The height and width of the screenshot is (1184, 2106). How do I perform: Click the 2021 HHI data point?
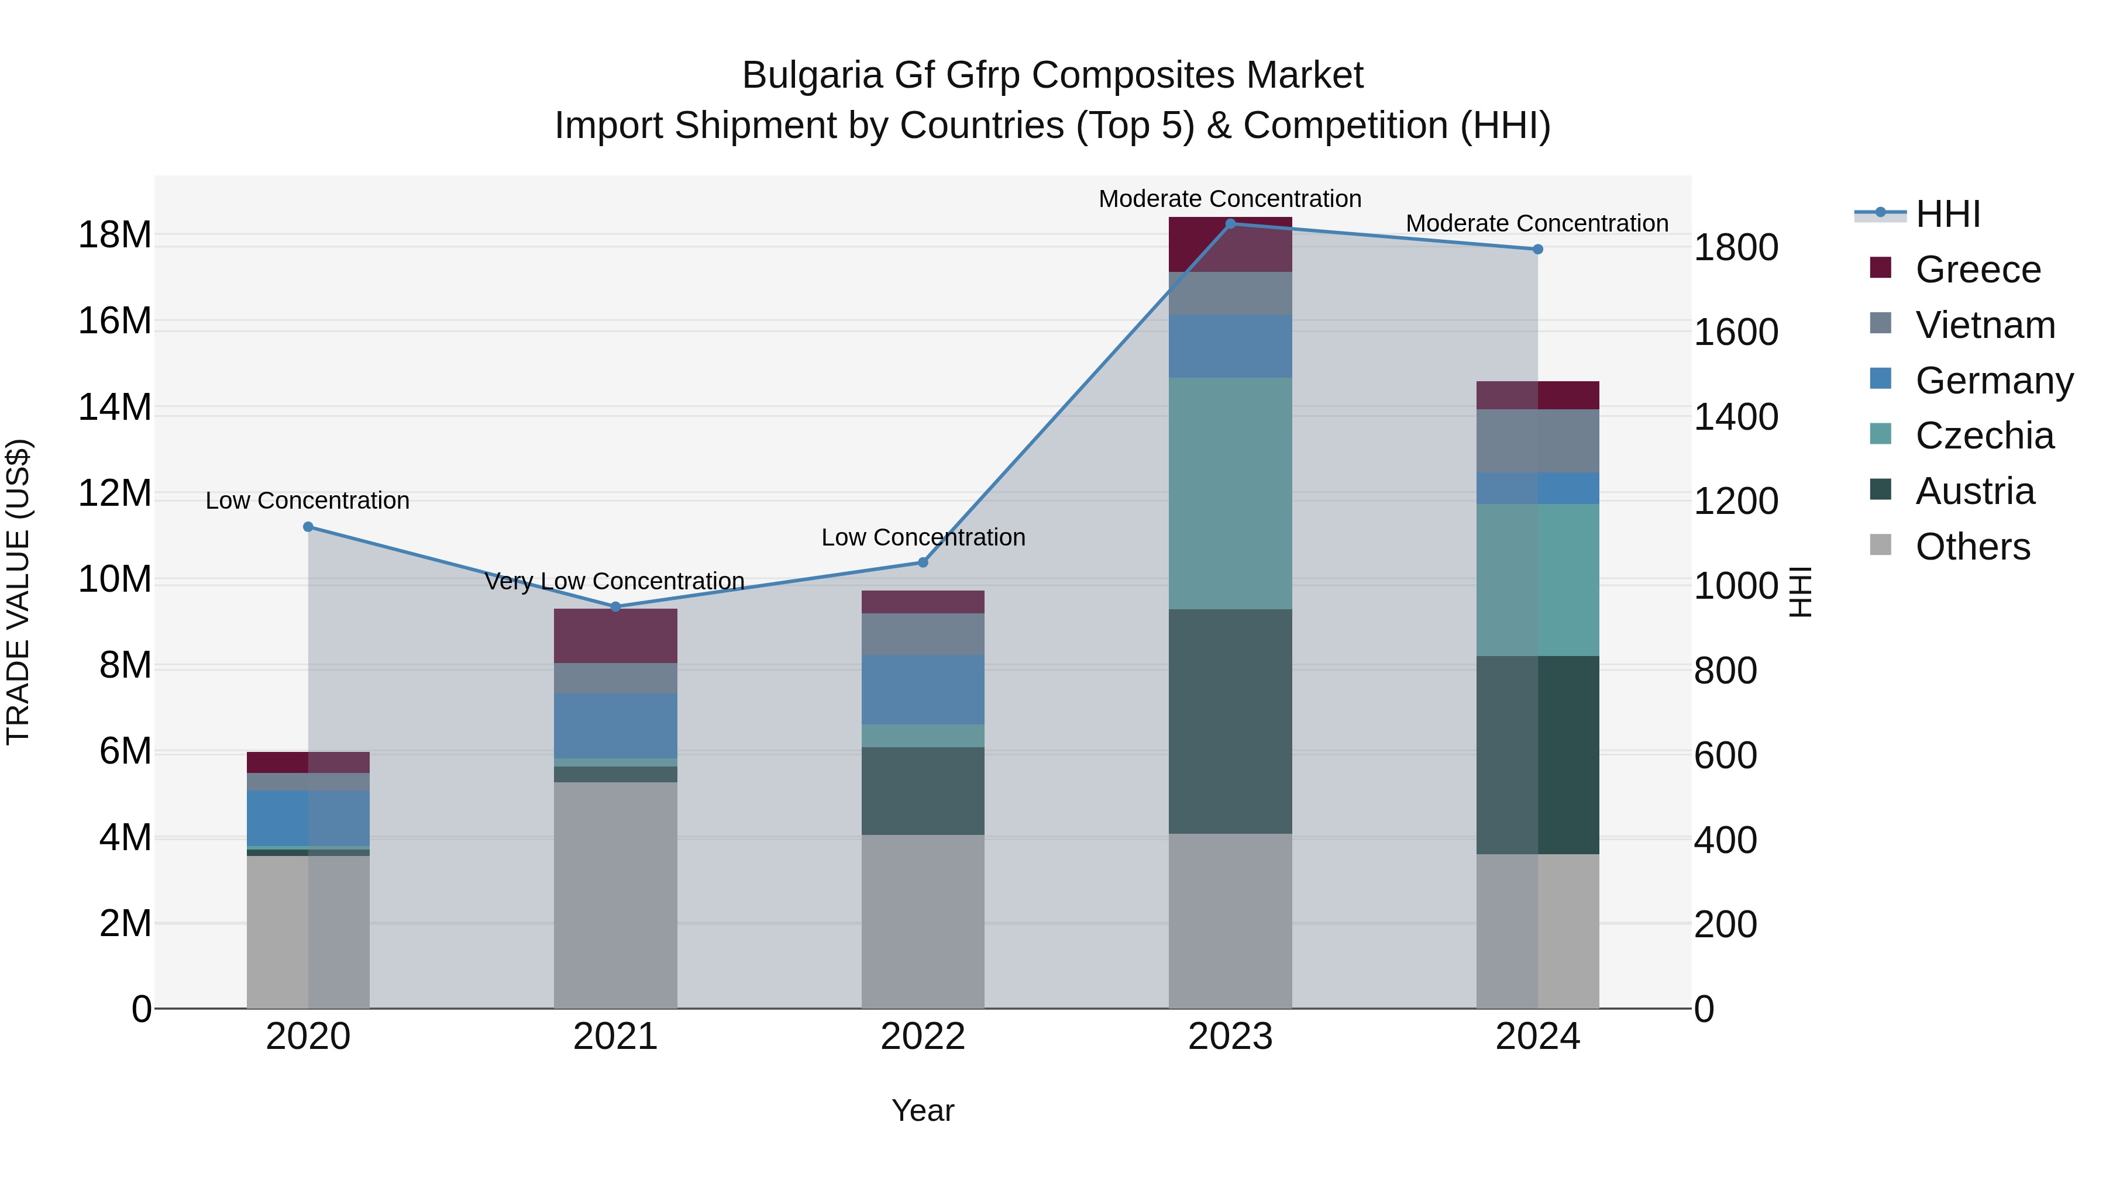[x=615, y=607]
